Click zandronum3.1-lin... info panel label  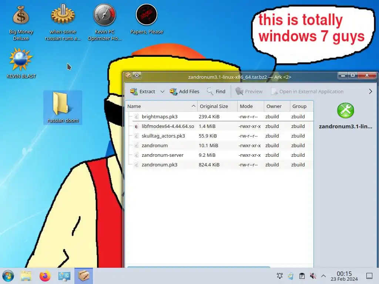[345, 126]
